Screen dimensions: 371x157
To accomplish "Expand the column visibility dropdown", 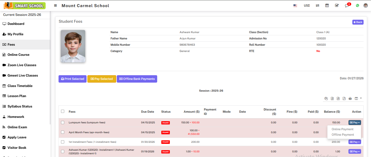I will tap(358, 98).
